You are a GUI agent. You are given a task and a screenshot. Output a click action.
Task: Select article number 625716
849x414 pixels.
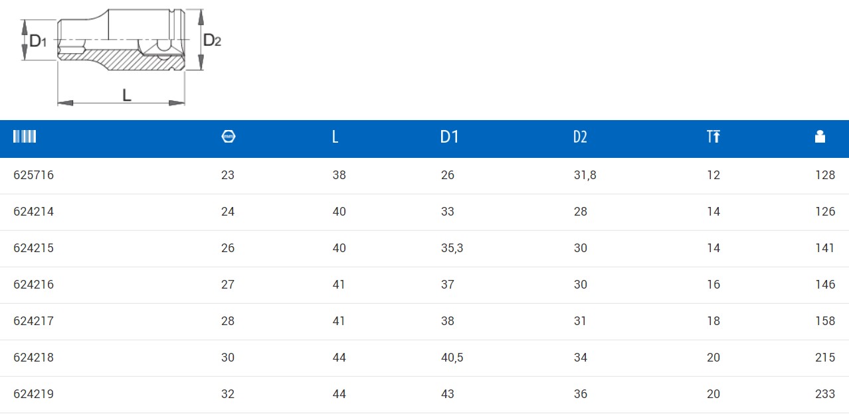[x=34, y=175]
